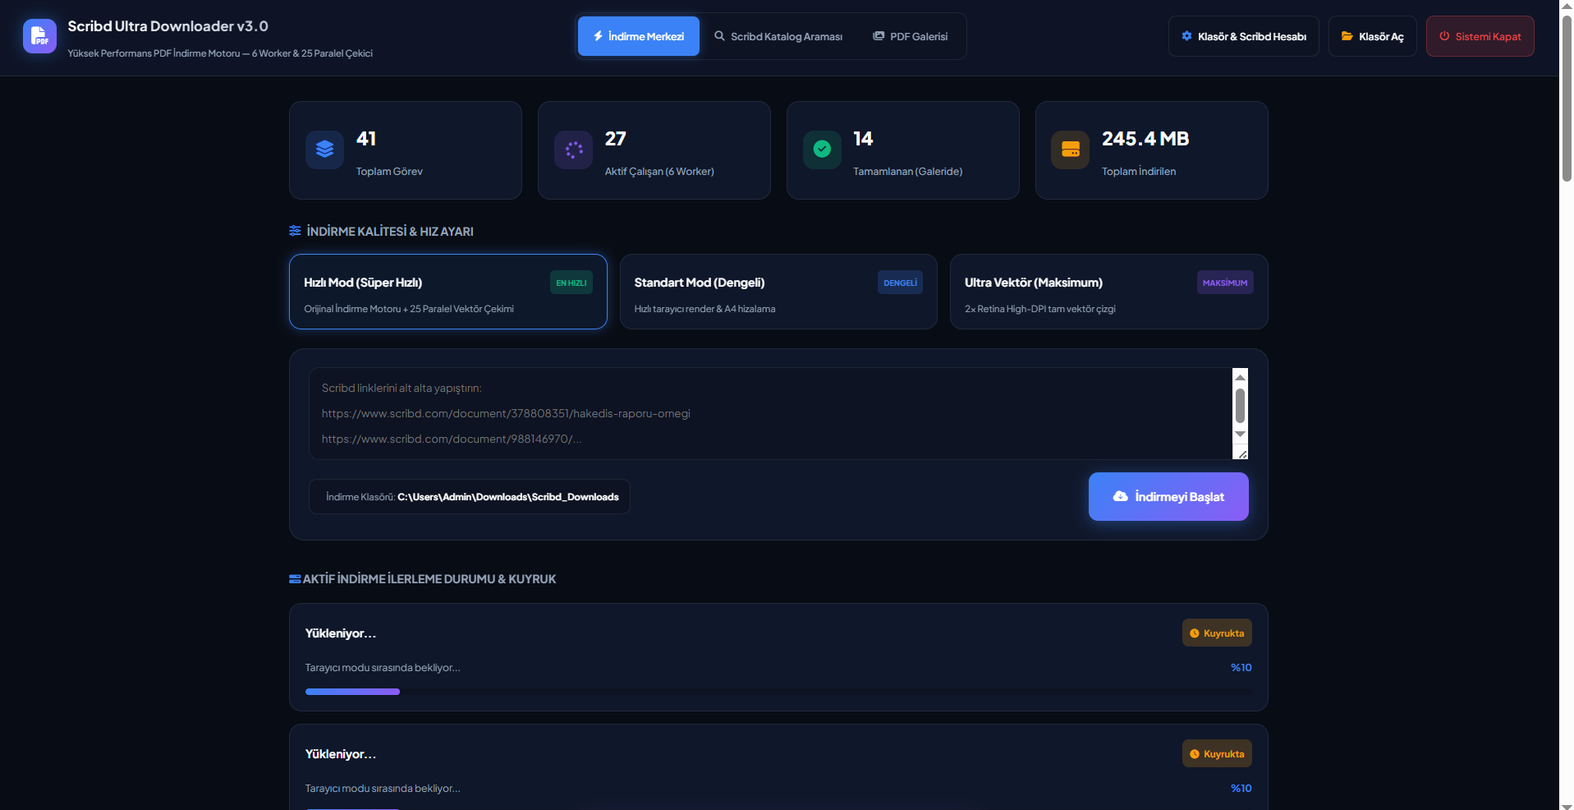Click "Yükleniyor..." title in first queue card

[341, 633]
